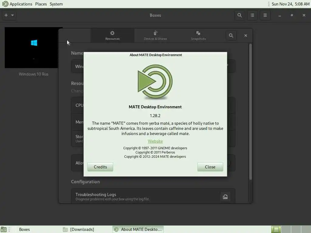Image resolution: width=311 pixels, height=233 pixels.
Task: Maximize the Boxes window
Action: pos(292,15)
